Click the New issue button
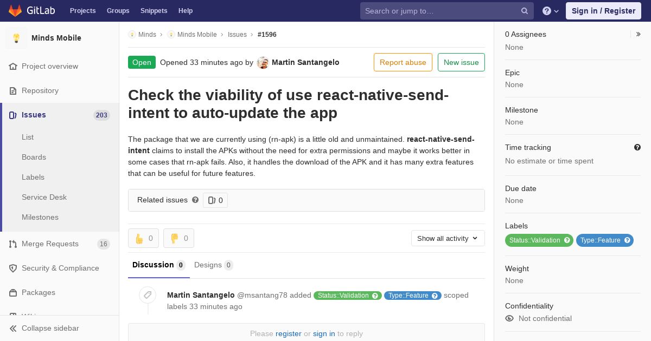Screen dimensions: 651x341 [x=461, y=62]
